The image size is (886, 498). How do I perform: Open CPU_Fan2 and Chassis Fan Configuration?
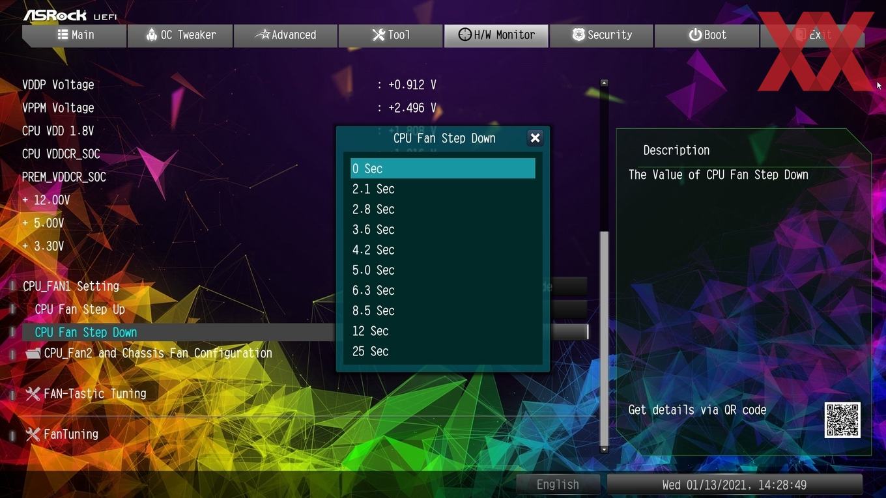(158, 353)
